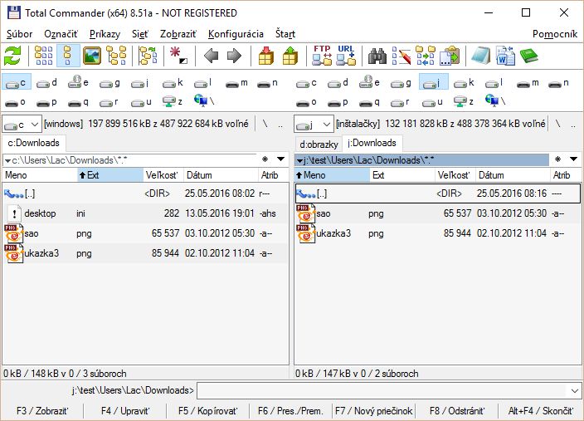This screenshot has height=421, width=584.
Task: Sort left panel by Ext column header
Action: click(110, 175)
